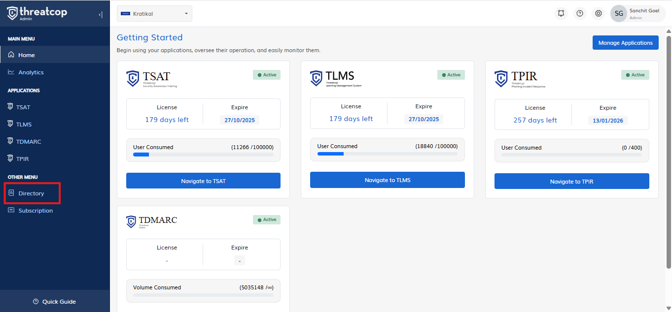Click the TPIR shield logo on card
The height and width of the screenshot is (312, 672).
coord(501,78)
